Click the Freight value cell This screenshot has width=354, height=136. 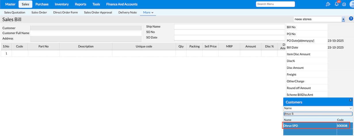pos(340,75)
